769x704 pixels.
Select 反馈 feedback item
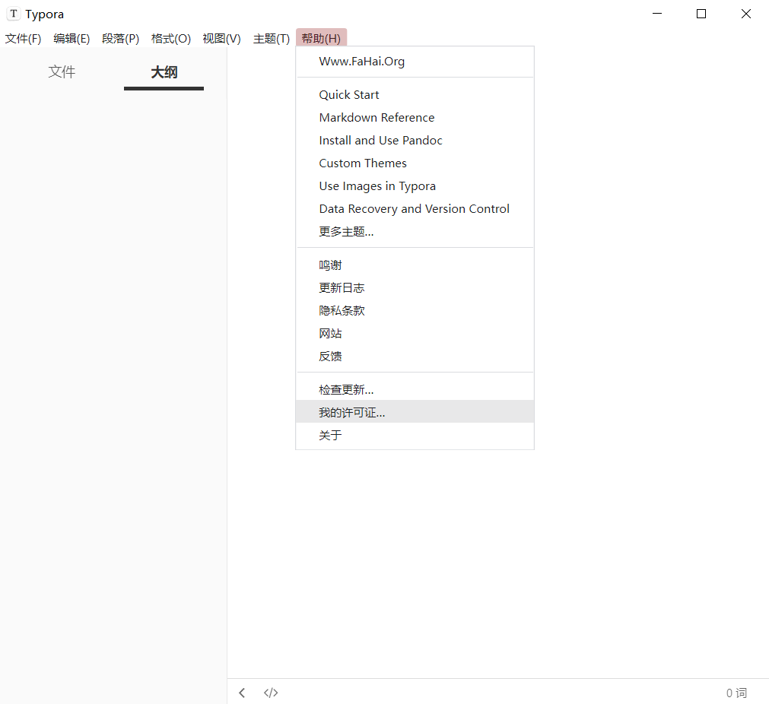(x=415, y=357)
